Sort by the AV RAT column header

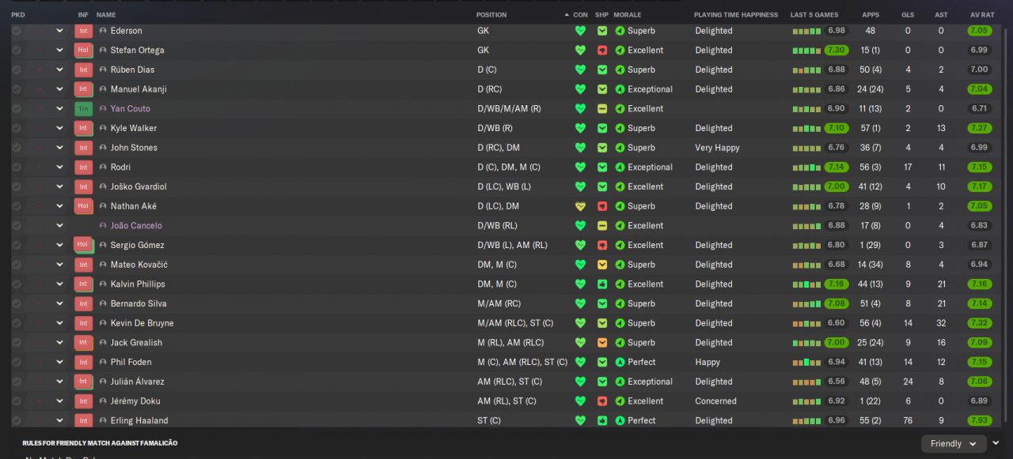(x=981, y=15)
